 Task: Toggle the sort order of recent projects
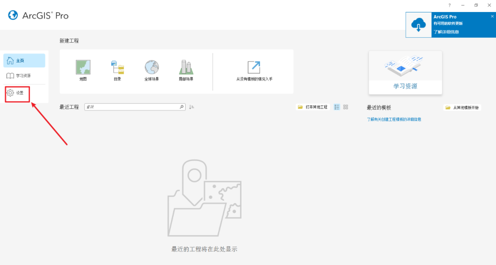192,107
